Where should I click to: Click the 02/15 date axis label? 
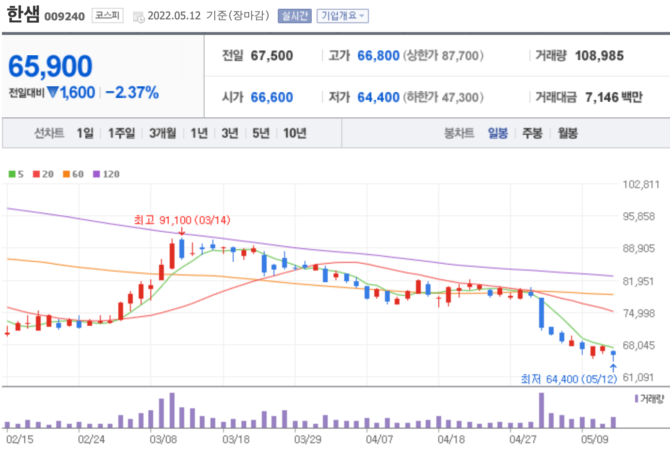click(x=20, y=439)
